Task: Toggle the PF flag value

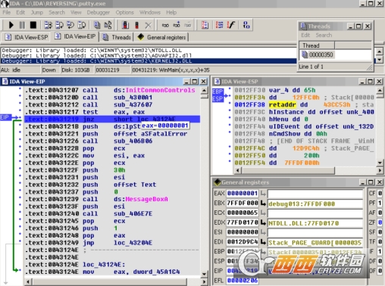Action: pos(380,203)
